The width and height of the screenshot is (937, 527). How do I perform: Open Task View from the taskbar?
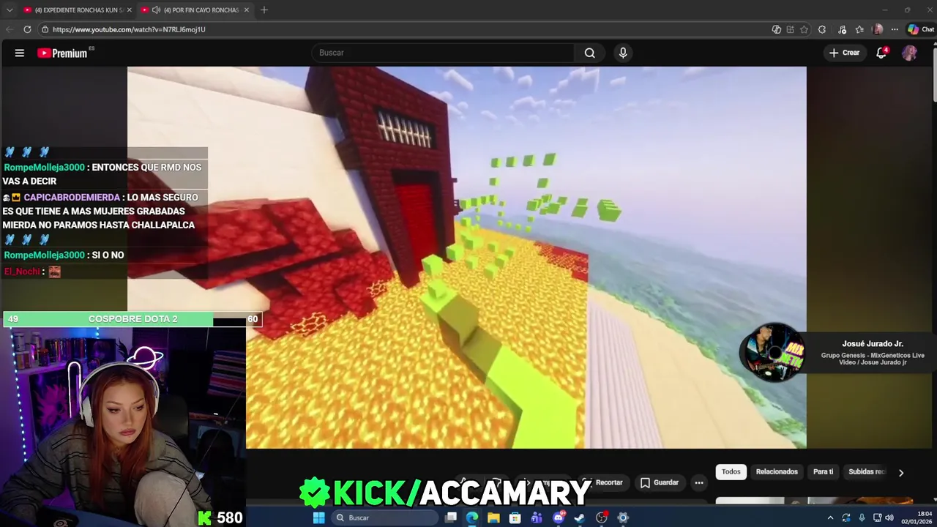[x=451, y=517]
